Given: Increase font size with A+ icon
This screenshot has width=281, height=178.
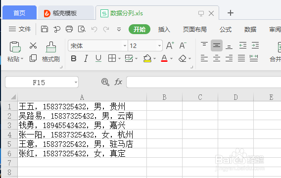Looking at the screenshot, I should (170, 45).
